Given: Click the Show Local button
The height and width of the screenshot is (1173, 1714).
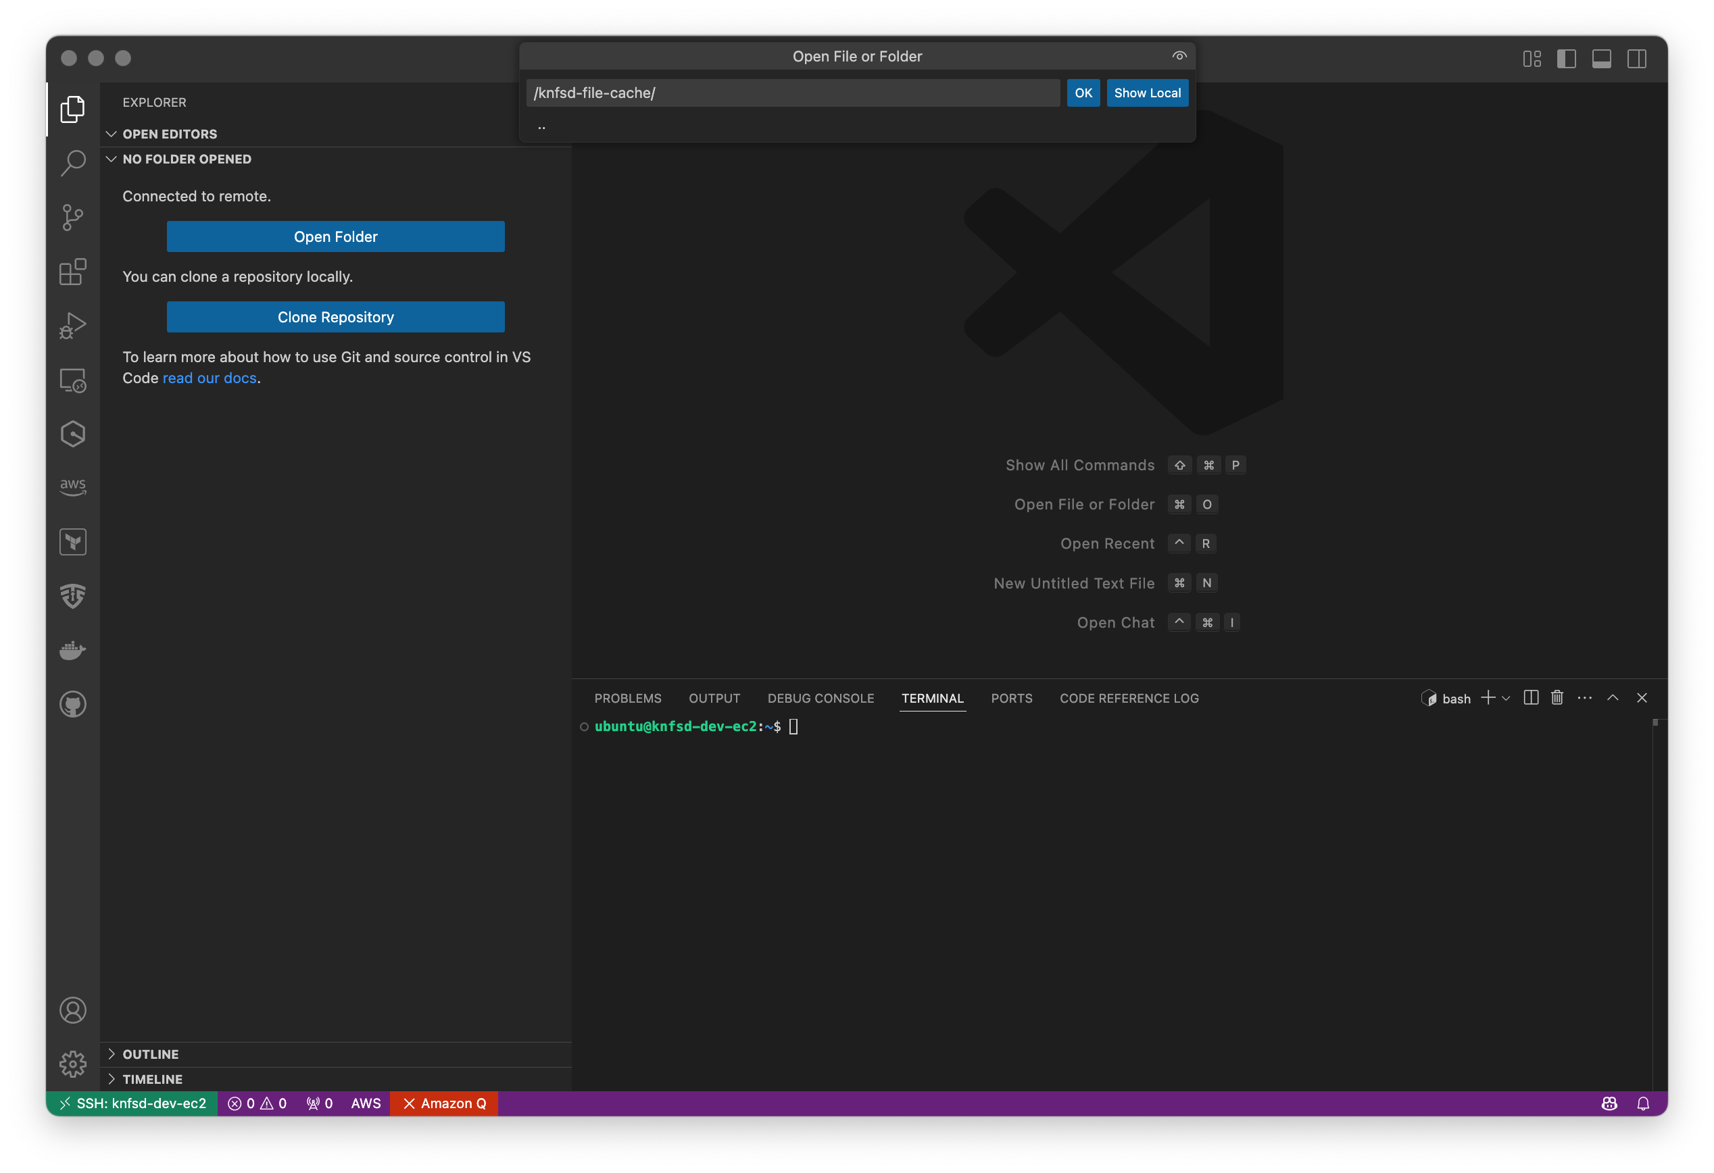Looking at the screenshot, I should (1147, 93).
